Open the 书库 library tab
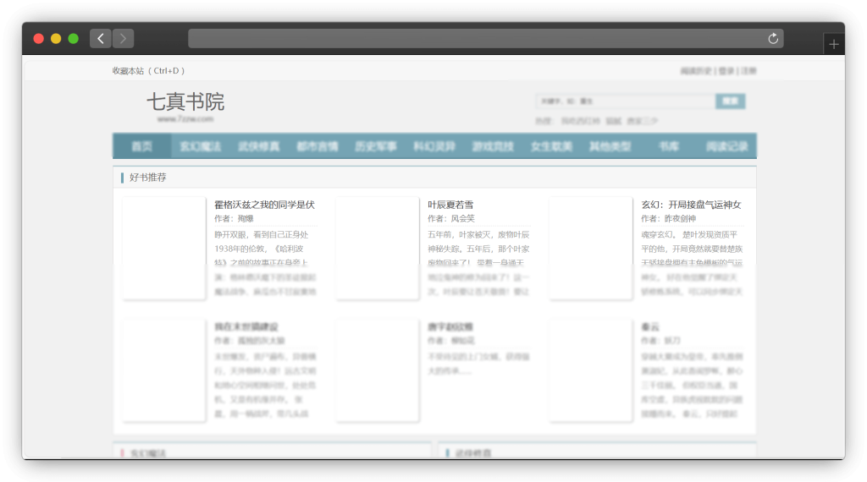This screenshot has width=867, height=482. pos(669,146)
